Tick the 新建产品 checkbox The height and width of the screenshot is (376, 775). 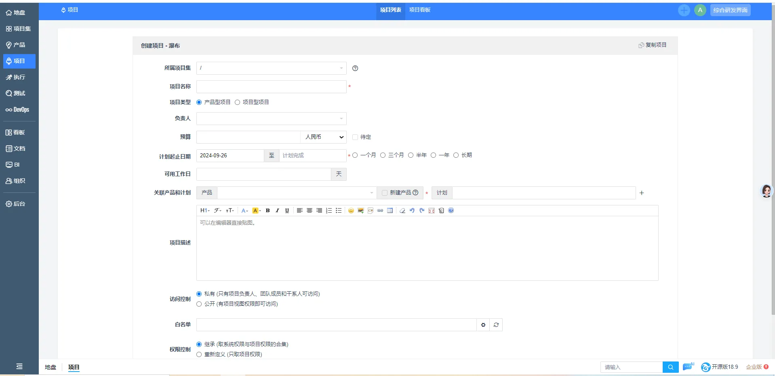point(385,193)
